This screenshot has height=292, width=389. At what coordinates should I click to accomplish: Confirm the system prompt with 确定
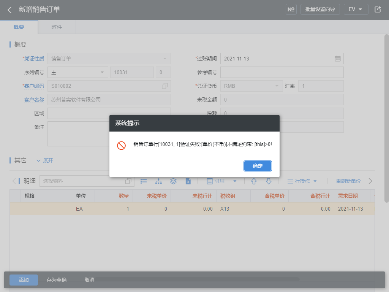click(258, 166)
